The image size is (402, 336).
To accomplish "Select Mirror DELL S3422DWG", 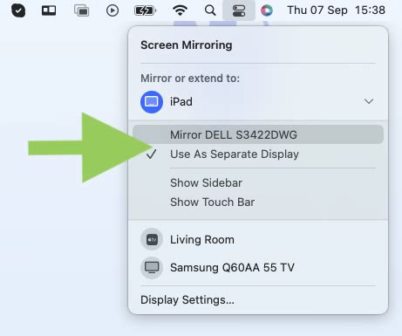I will [258, 134].
